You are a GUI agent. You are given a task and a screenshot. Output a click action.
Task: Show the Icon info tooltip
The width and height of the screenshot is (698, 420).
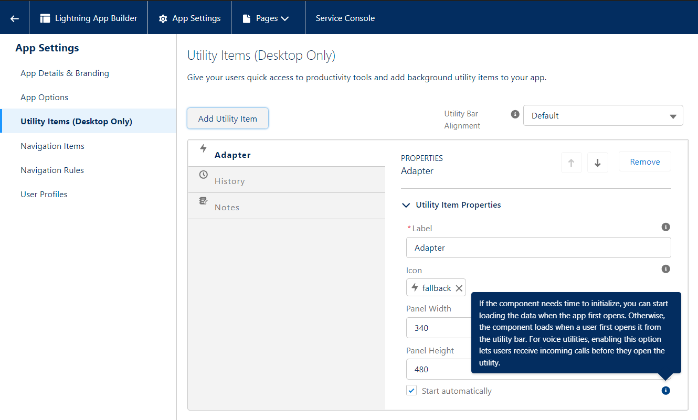point(666,269)
